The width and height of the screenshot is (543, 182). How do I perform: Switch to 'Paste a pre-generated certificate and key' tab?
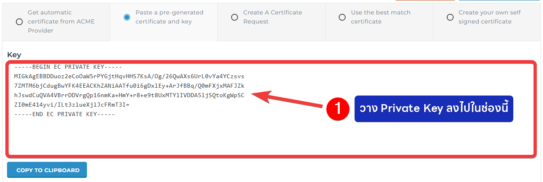point(169,17)
